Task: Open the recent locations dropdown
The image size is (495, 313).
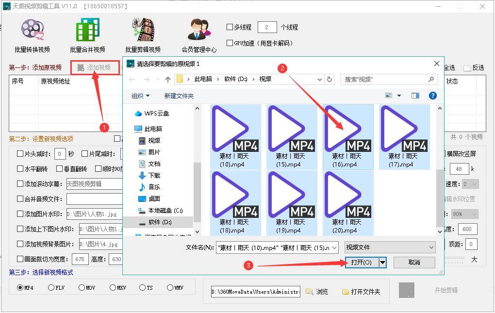Action: [158, 80]
